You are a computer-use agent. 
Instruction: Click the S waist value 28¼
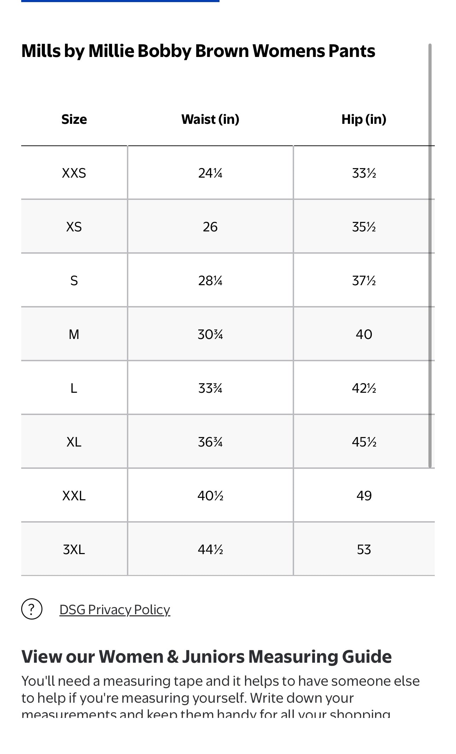click(210, 280)
